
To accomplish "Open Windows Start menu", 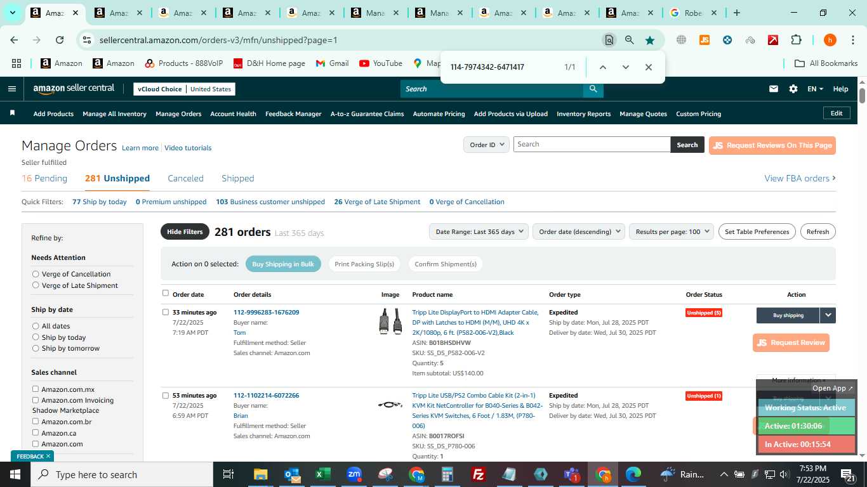I will click(15, 474).
